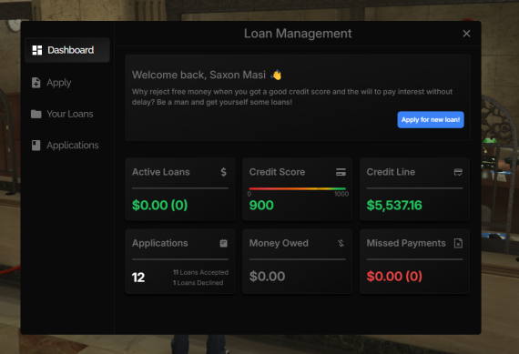Click the Missed Payments file-x icon

(458, 243)
